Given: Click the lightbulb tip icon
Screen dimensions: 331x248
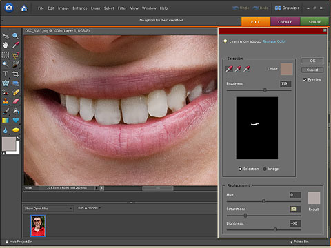Looking at the screenshot, I should (x=225, y=41).
